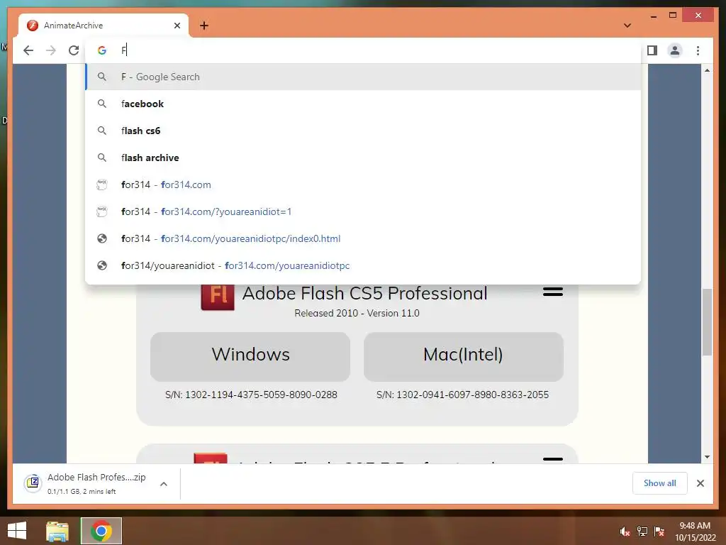
Task: Click the Windows serial number 1302-1194-4375-5059-8090-0288
Action: coord(251,395)
